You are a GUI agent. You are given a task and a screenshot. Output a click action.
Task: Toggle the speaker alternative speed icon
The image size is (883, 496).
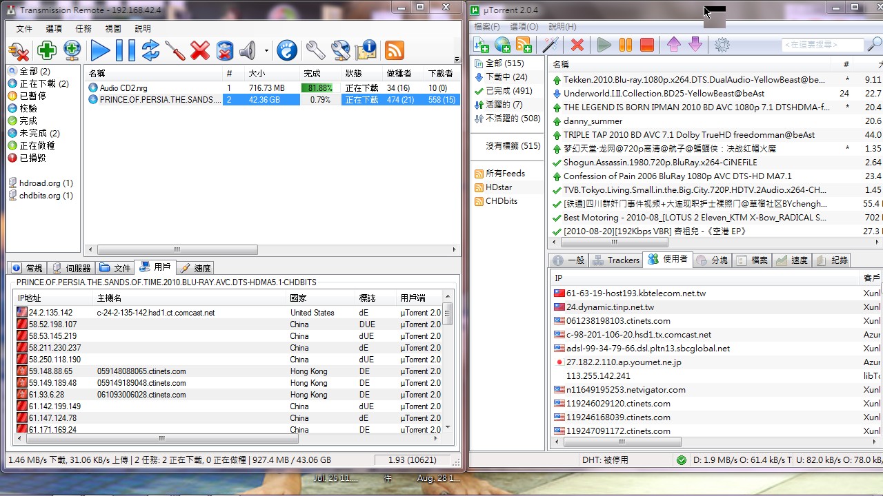(248, 50)
